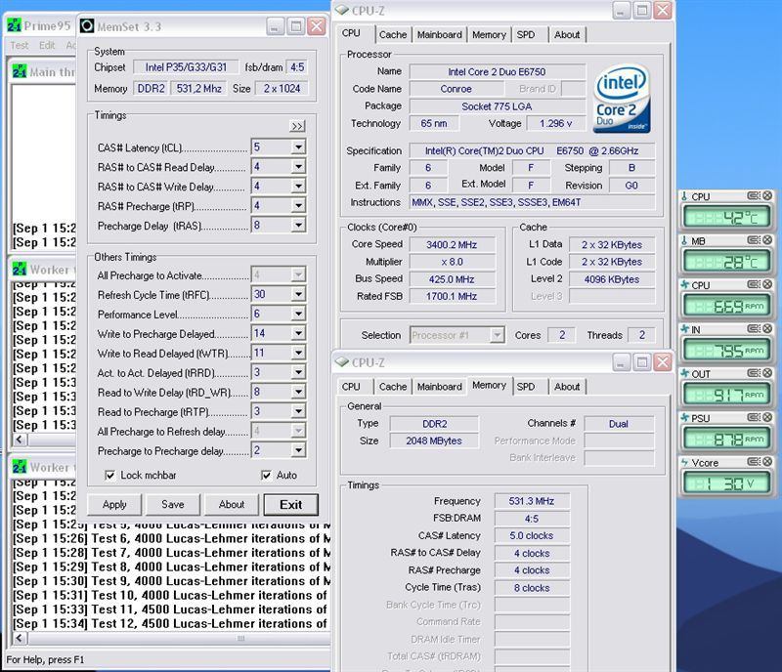This screenshot has height=672, width=782.
Task: Open RAS# to CAS# Write Delay dropdown
Action: point(298,186)
